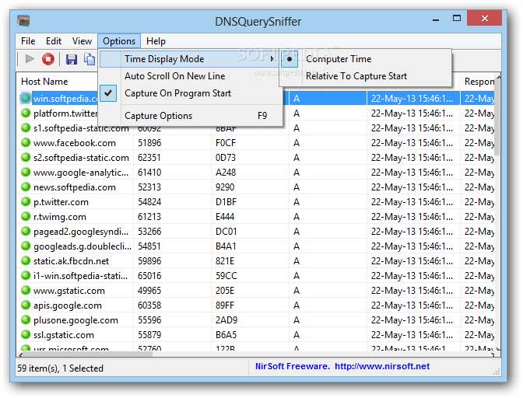Open the nirsoft.net link in status bar

click(x=382, y=366)
